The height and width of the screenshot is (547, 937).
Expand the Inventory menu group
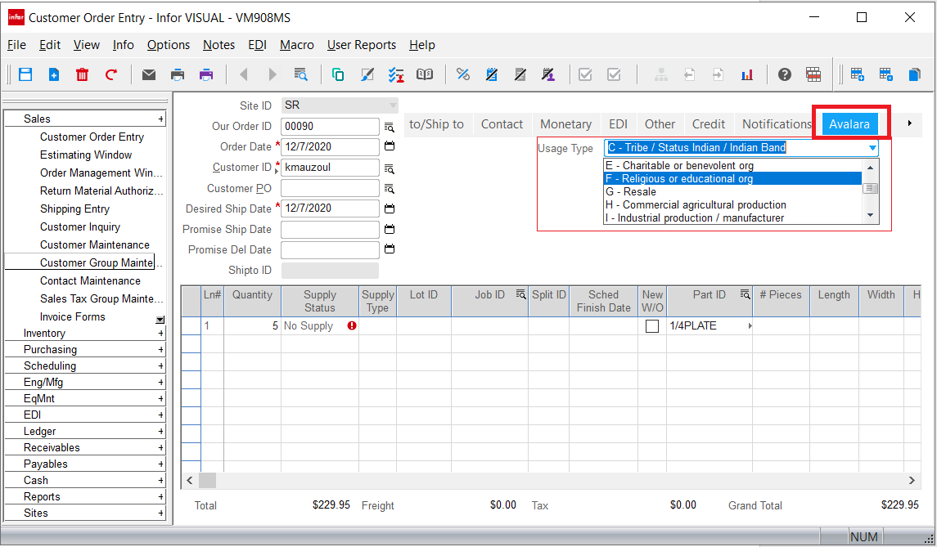coord(160,334)
